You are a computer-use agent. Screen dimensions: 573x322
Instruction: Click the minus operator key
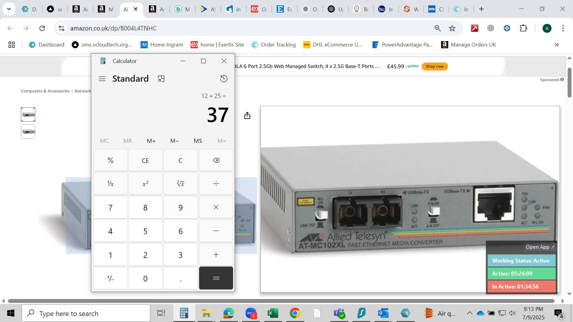tap(216, 231)
